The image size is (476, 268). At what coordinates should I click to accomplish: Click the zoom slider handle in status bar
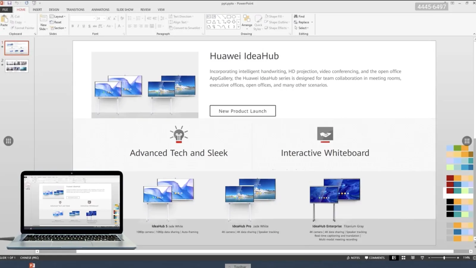coord(444,258)
